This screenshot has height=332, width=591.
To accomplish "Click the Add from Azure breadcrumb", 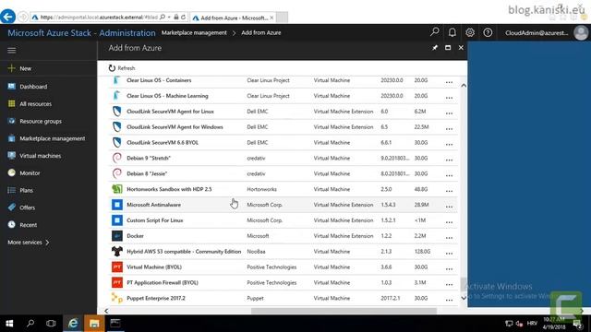I will pos(260,33).
